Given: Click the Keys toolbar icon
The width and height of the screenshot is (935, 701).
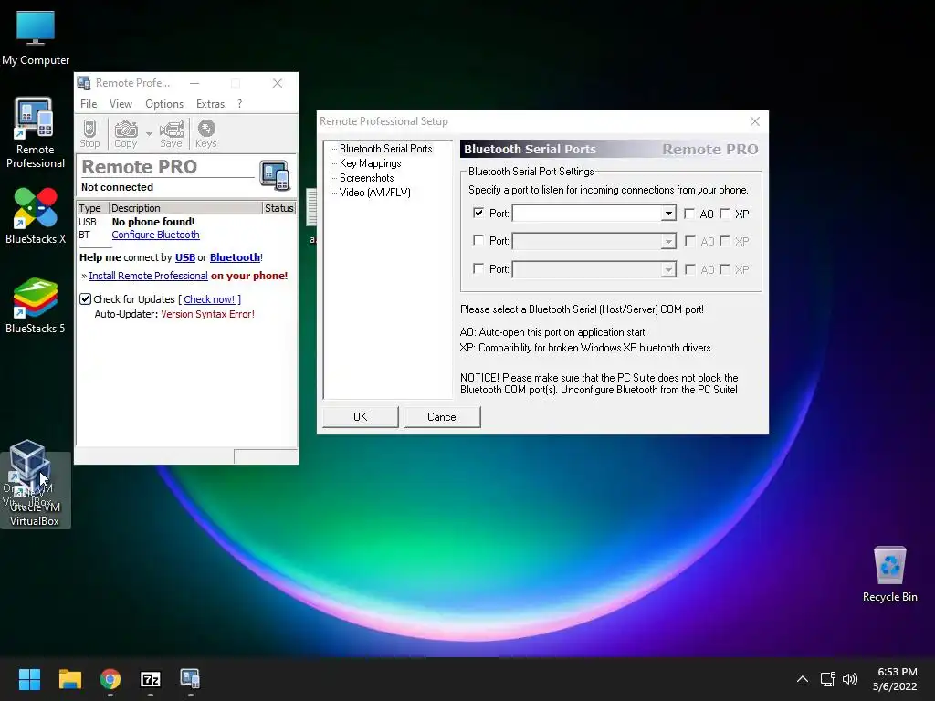Looking at the screenshot, I should point(206,133).
